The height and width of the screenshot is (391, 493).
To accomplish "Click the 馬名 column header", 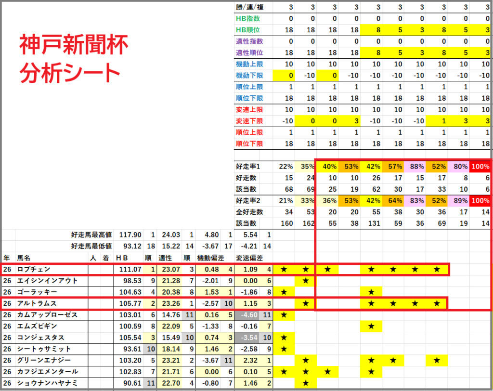I will 24,258.
